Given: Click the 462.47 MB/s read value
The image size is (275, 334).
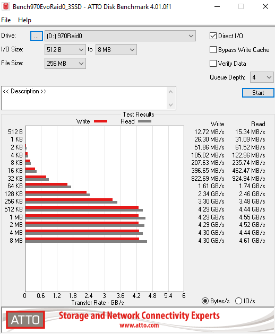Looking at the screenshot, I should coord(249,171).
